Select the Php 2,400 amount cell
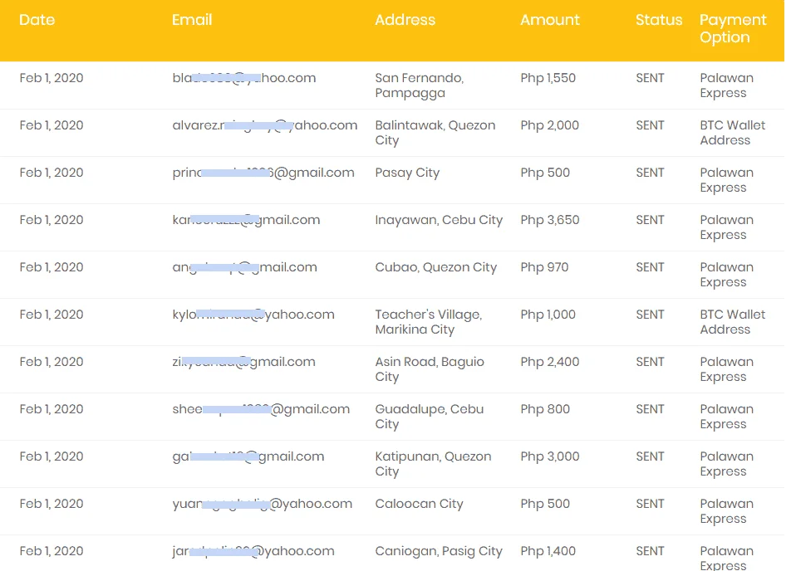786x571 pixels. click(550, 362)
